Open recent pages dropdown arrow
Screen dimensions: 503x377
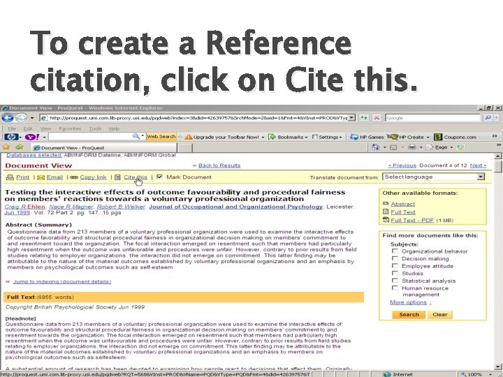[x=31, y=118]
